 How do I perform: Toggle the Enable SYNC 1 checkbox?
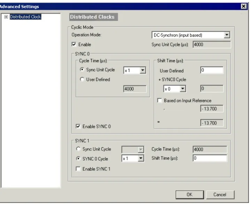pos(78,169)
